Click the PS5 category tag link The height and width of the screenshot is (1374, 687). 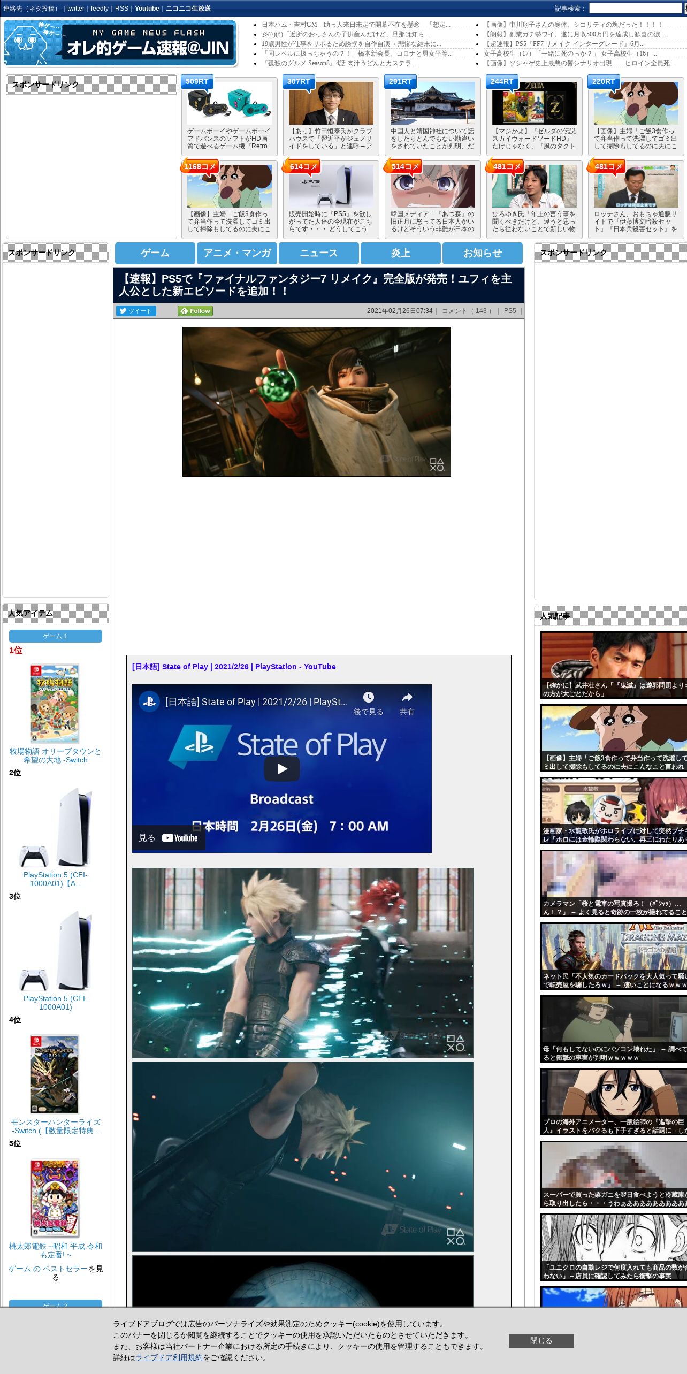pyautogui.click(x=510, y=311)
